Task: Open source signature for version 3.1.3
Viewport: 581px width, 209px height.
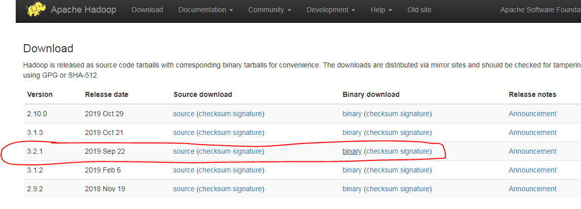Action: click(247, 132)
